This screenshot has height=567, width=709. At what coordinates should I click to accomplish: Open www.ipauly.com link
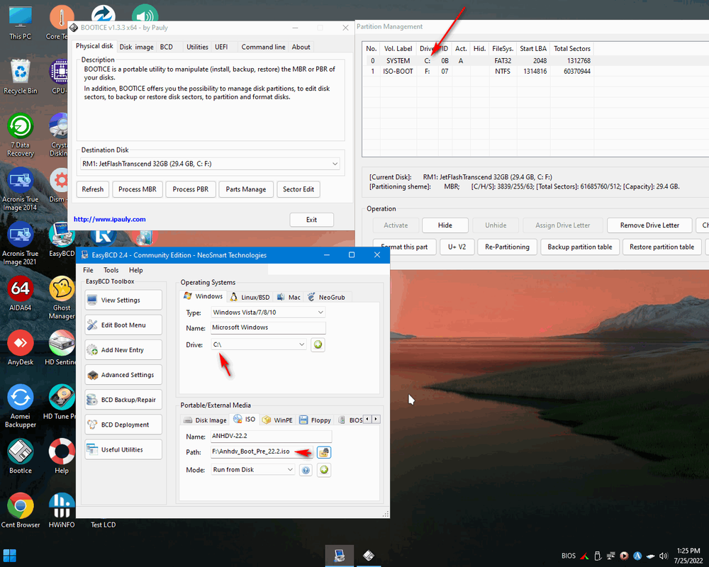click(x=109, y=219)
